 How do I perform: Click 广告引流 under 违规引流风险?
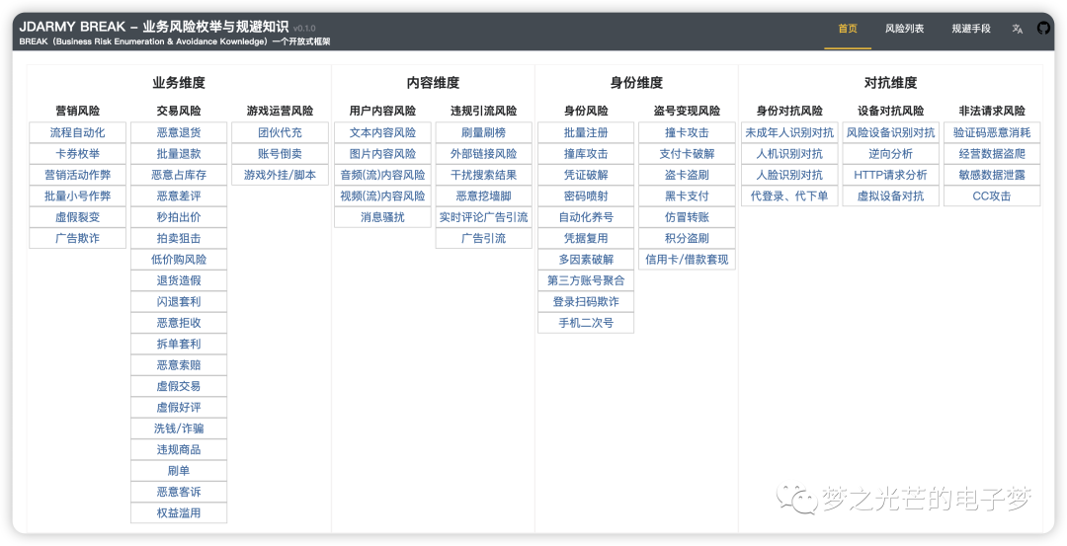pyautogui.click(x=483, y=238)
